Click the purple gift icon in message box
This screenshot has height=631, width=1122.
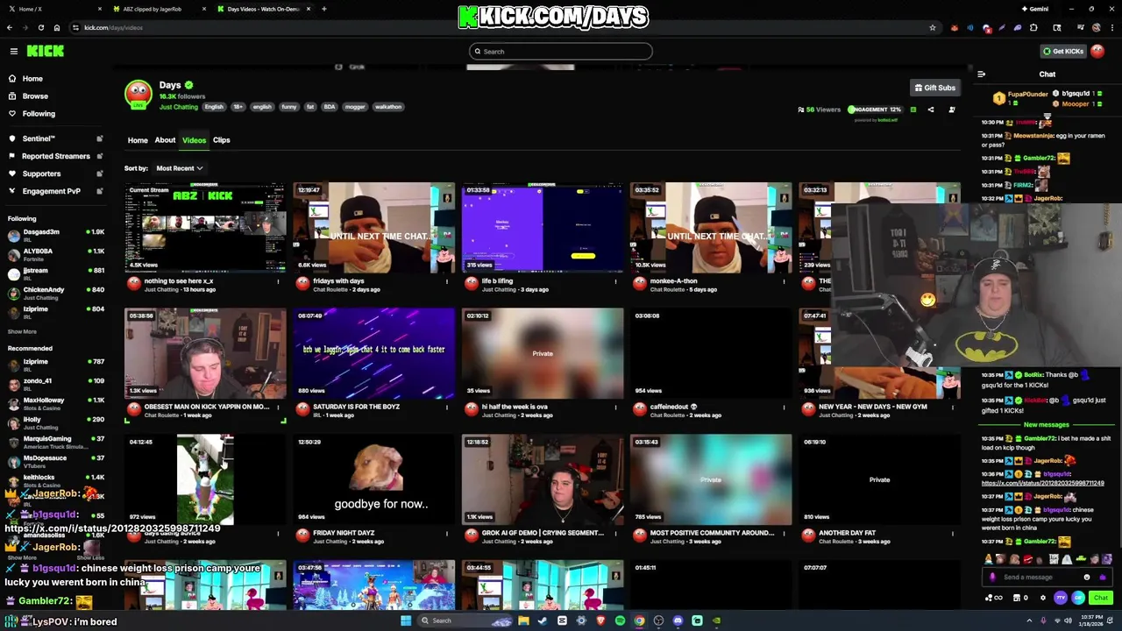click(1102, 578)
